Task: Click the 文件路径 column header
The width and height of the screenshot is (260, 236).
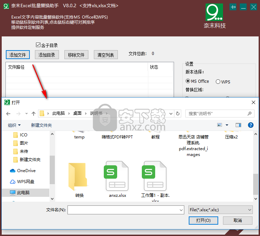Action: point(77,67)
